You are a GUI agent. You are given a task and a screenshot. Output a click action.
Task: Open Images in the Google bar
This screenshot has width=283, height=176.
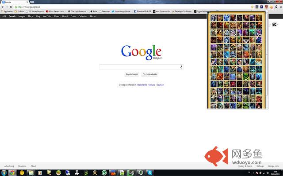click(x=22, y=16)
